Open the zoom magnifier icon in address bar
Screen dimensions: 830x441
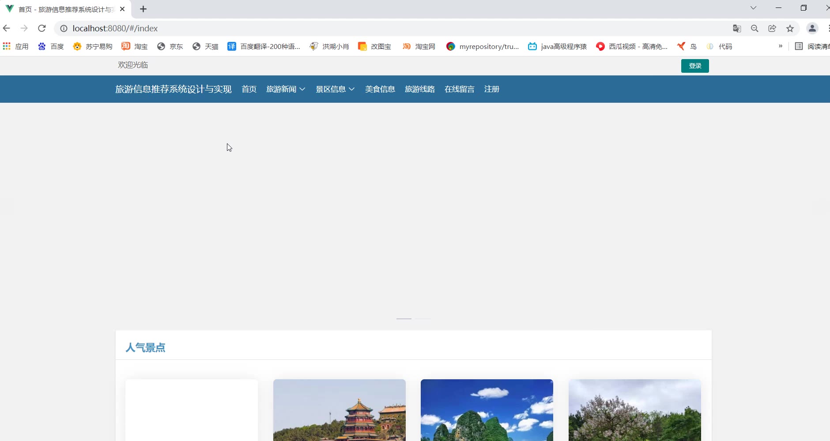tap(755, 28)
